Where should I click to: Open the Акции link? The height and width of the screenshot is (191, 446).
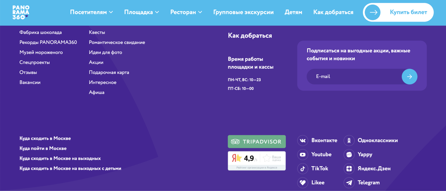96,62
